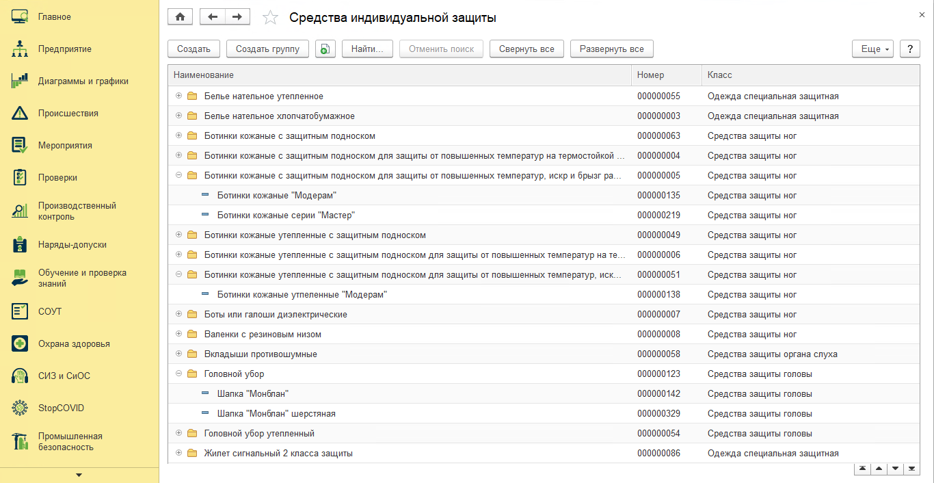This screenshot has width=934, height=483.
Task: Click the copy-create icon next to Создать группу
Action: 325,49
